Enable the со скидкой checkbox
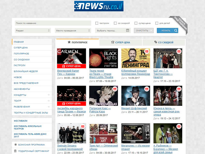Image resolution: width=205 pixels, height=154 pixels. coord(115,23)
